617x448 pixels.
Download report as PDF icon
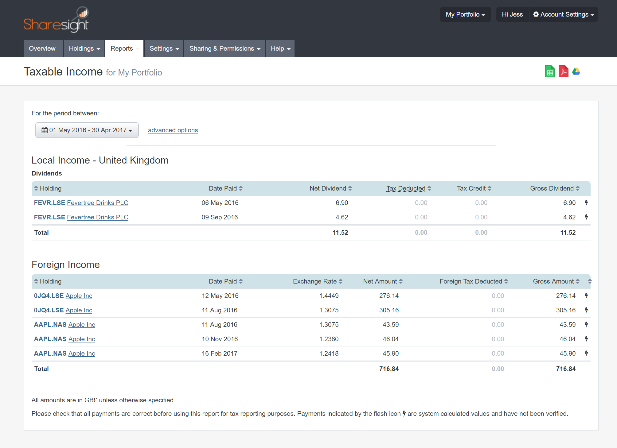(x=563, y=71)
